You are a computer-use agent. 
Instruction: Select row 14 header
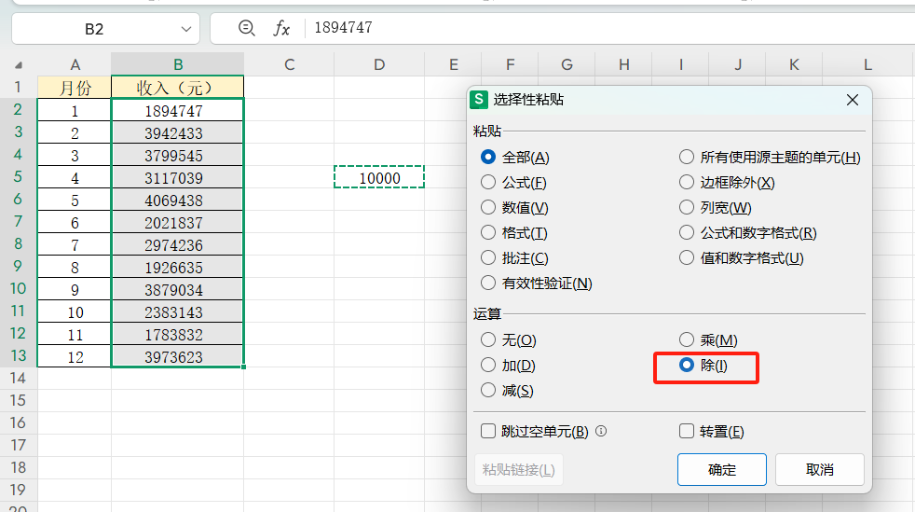click(x=19, y=378)
